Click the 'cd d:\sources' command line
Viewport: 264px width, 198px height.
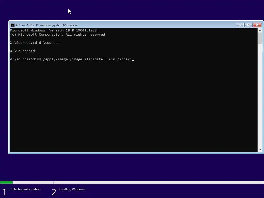point(35,43)
